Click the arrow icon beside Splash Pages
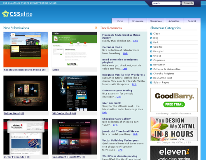 click(x=151, y=83)
